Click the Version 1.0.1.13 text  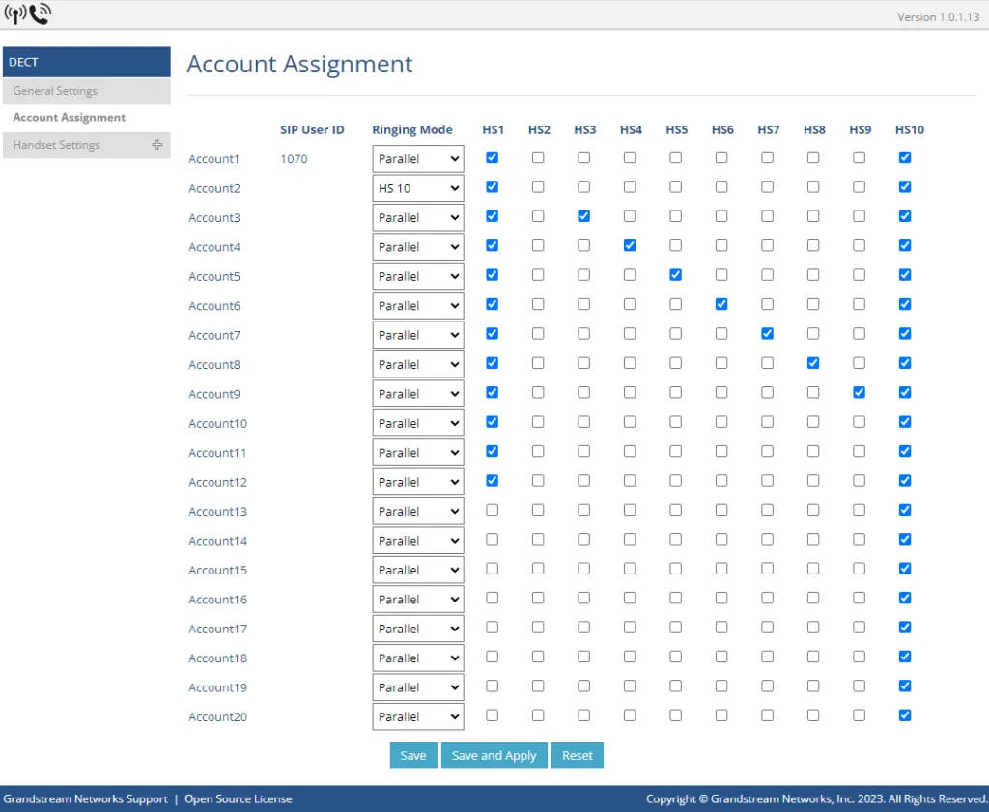point(938,17)
